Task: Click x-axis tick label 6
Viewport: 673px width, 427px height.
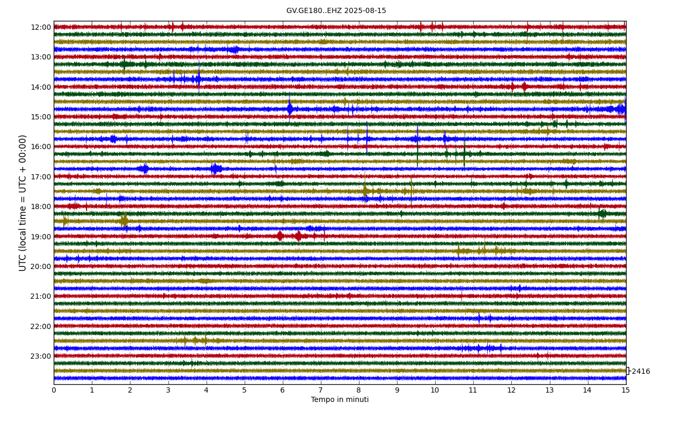Action: click(283, 390)
